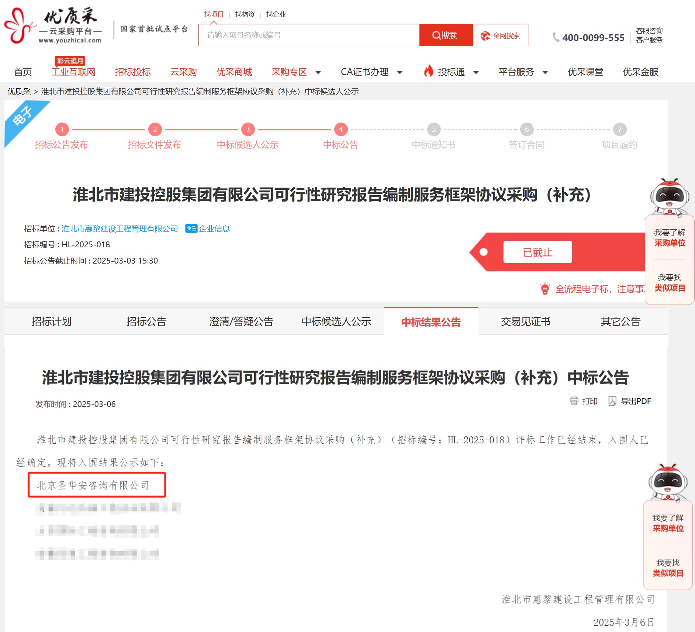Switch to the 交易见证书 tab
Screen dimensions: 695x632
pos(526,321)
